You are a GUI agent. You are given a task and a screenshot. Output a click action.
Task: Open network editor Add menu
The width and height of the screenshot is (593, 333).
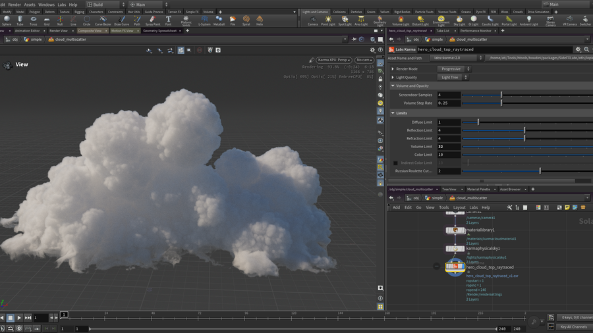396,207
